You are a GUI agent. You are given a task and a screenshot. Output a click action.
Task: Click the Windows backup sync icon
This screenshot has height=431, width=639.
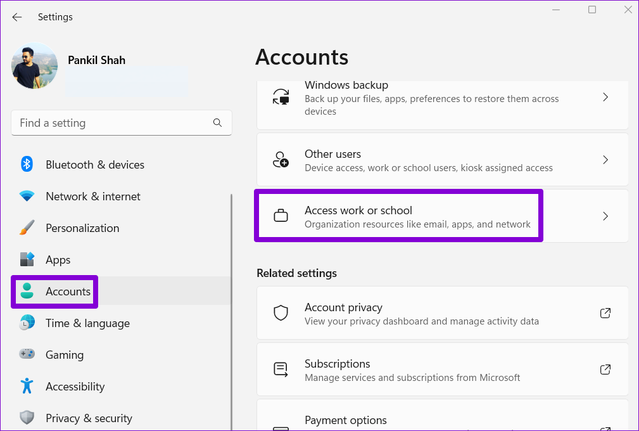pyautogui.click(x=281, y=97)
